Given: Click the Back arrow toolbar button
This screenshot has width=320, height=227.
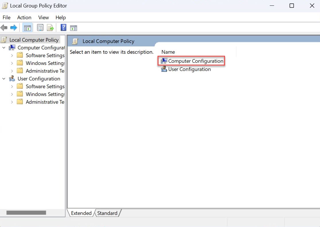Looking at the screenshot, I should [4, 28].
